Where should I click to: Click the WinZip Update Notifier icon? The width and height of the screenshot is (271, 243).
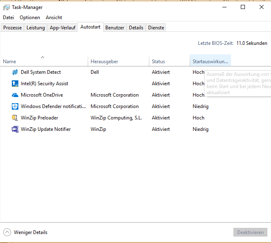point(15,129)
